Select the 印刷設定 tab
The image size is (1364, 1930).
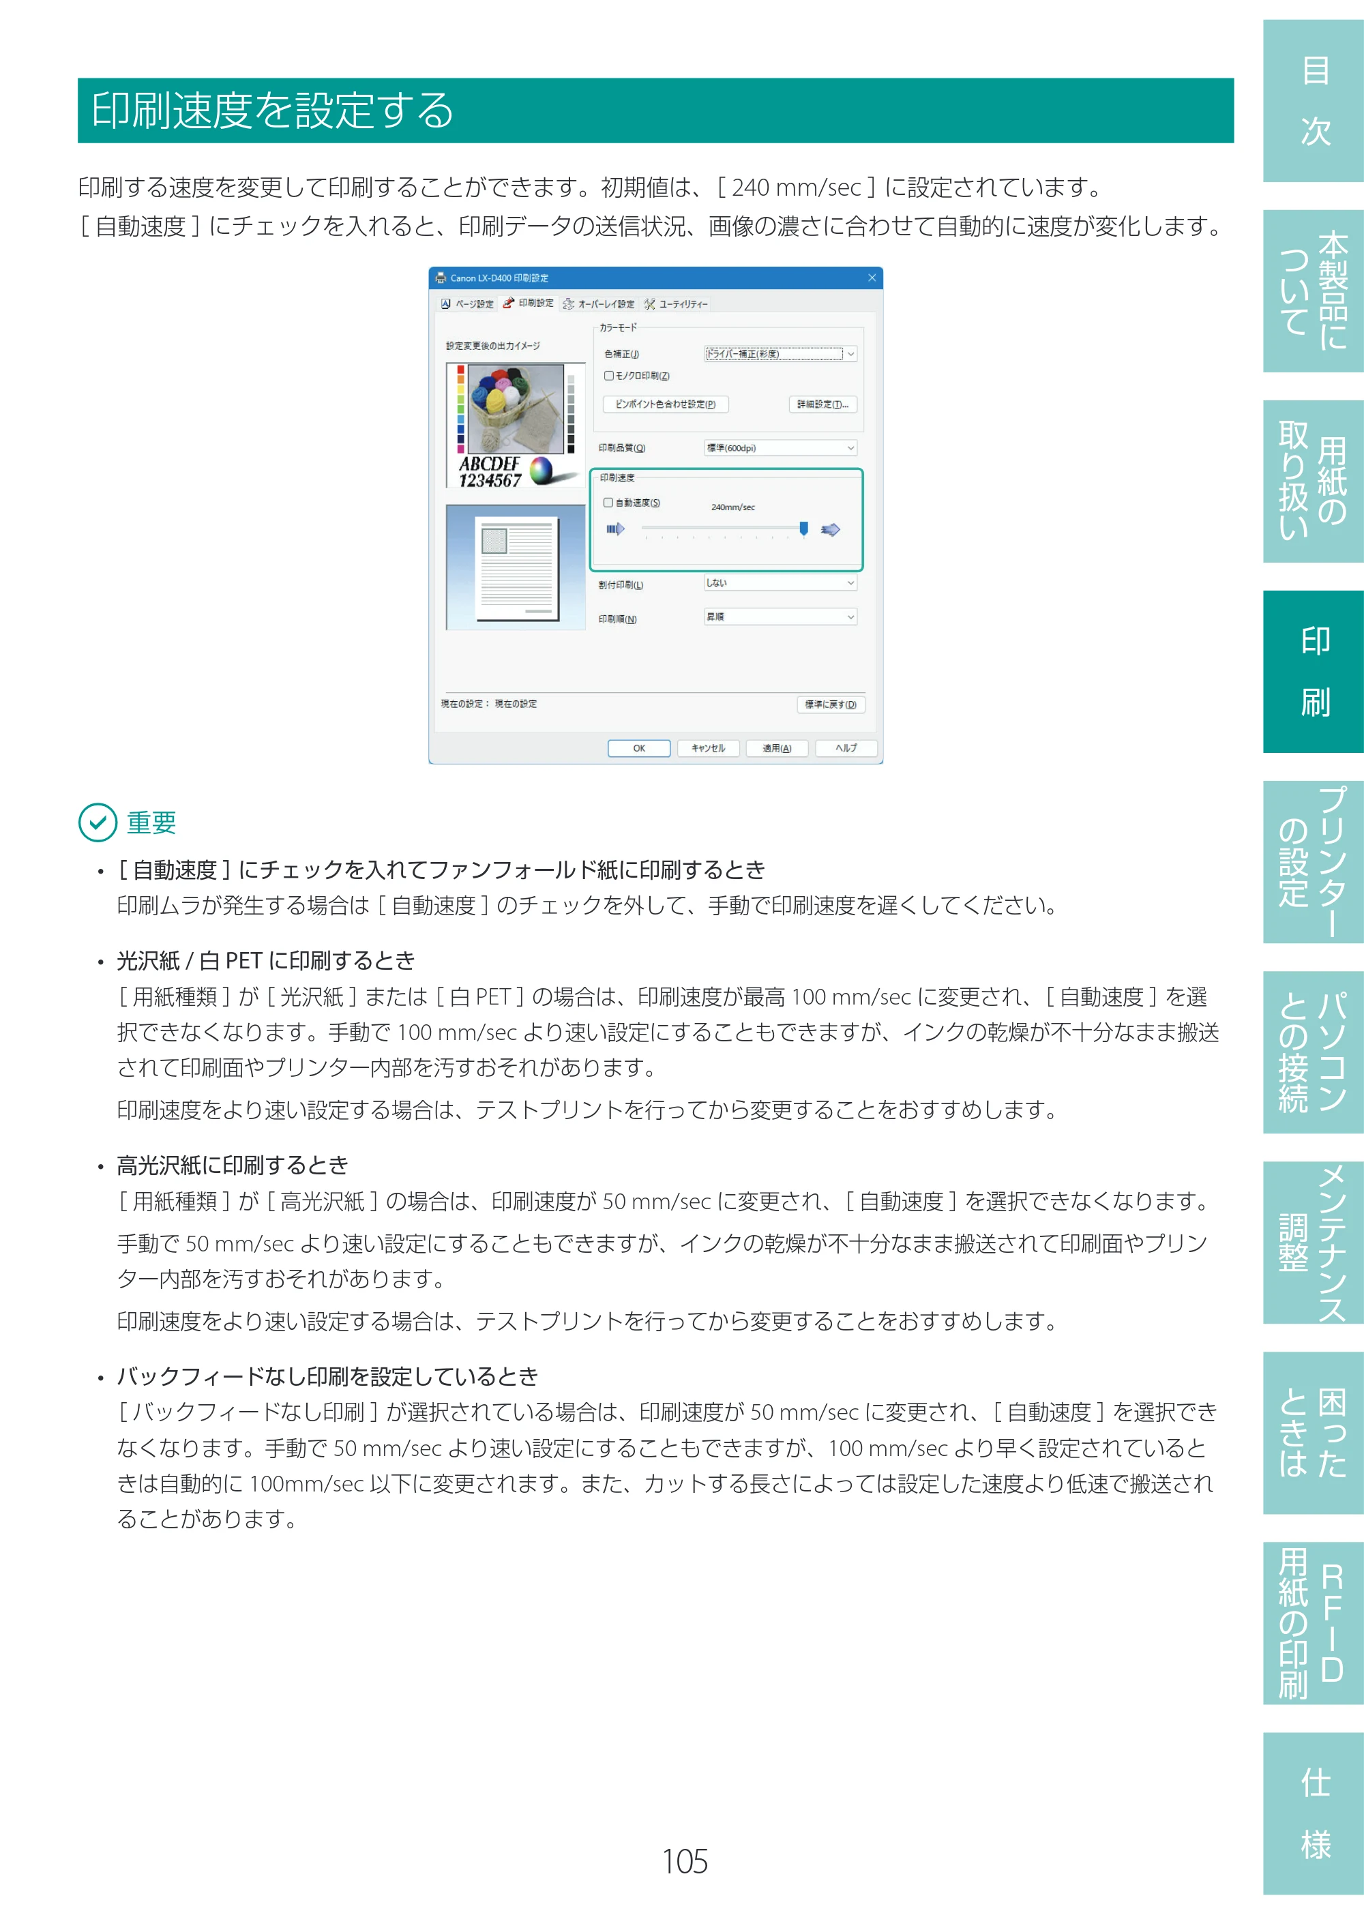click(x=529, y=303)
